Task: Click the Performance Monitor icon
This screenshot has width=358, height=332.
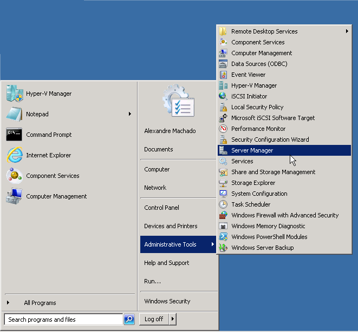Action: click(x=223, y=129)
